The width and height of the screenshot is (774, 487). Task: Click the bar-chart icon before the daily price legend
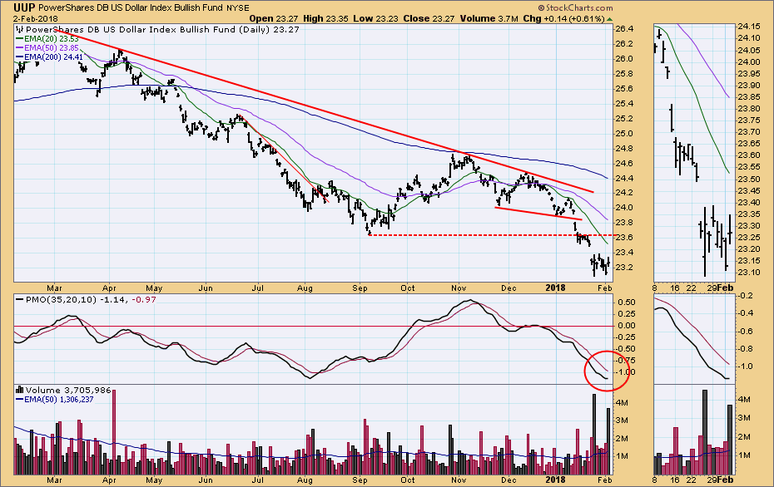pos(20,30)
